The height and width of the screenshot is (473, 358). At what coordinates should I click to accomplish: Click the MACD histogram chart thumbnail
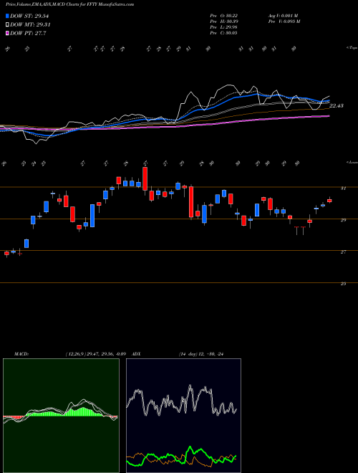tap(61, 416)
